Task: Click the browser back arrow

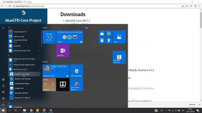Action: 3,6
